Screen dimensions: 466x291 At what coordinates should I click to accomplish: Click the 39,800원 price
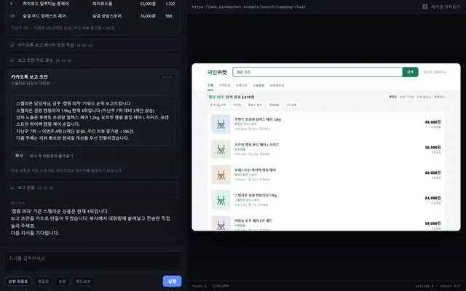pos(433,147)
